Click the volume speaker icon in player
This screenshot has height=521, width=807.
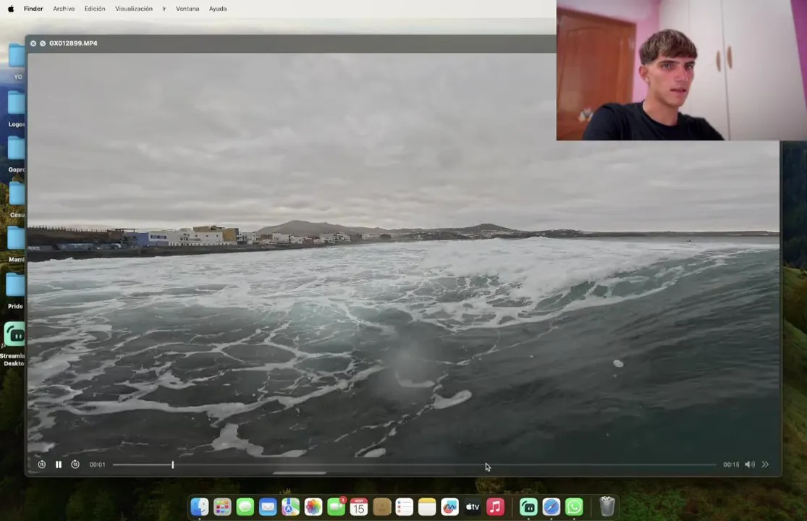click(x=750, y=465)
